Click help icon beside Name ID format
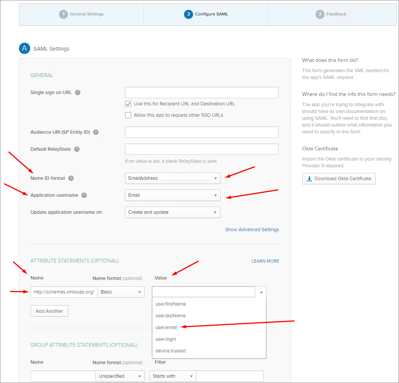 71,178
